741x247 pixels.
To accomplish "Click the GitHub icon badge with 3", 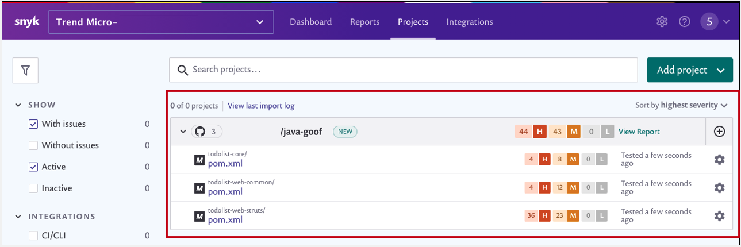I will tap(208, 132).
